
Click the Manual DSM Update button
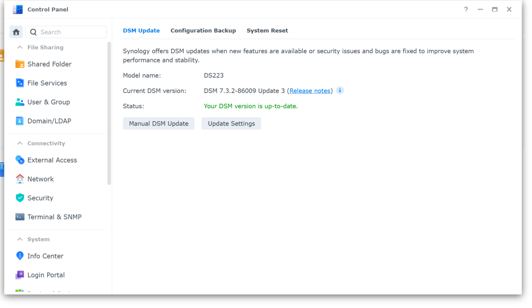[159, 123]
